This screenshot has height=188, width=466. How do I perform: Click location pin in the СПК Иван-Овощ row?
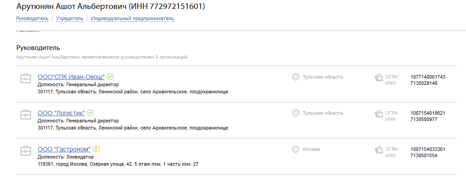(295, 77)
